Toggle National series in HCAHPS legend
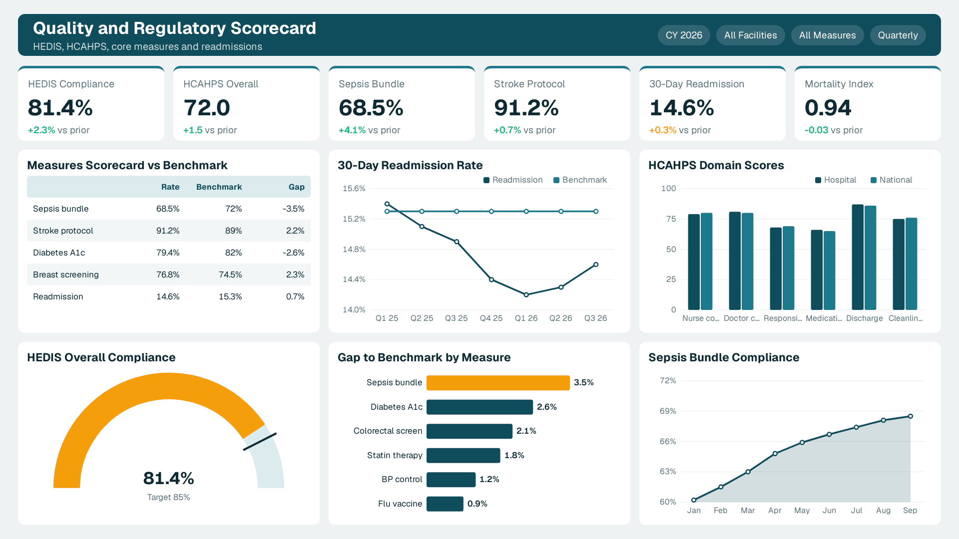This screenshot has width=959, height=539. (891, 180)
